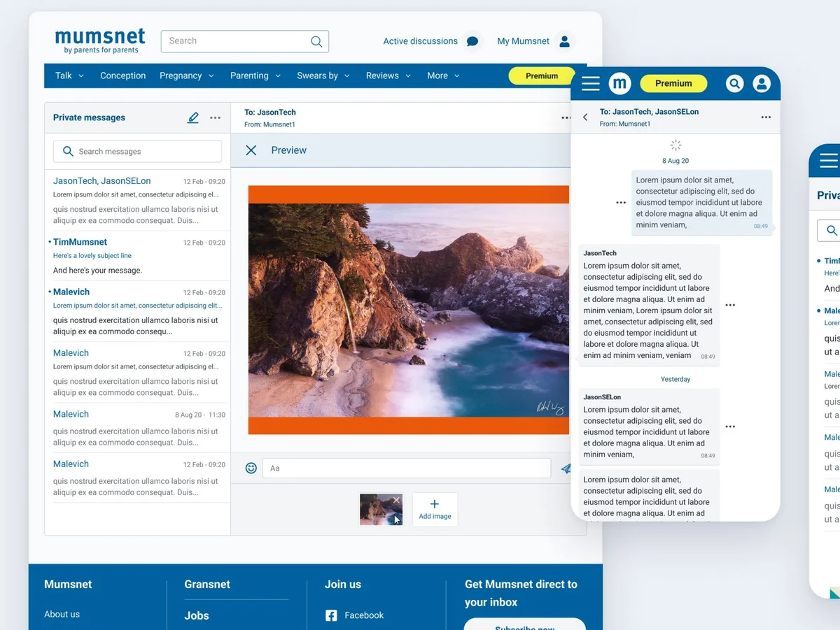Viewport: 840px width, 630px height.
Task: Expand the Talk dropdown menu
Action: point(69,76)
